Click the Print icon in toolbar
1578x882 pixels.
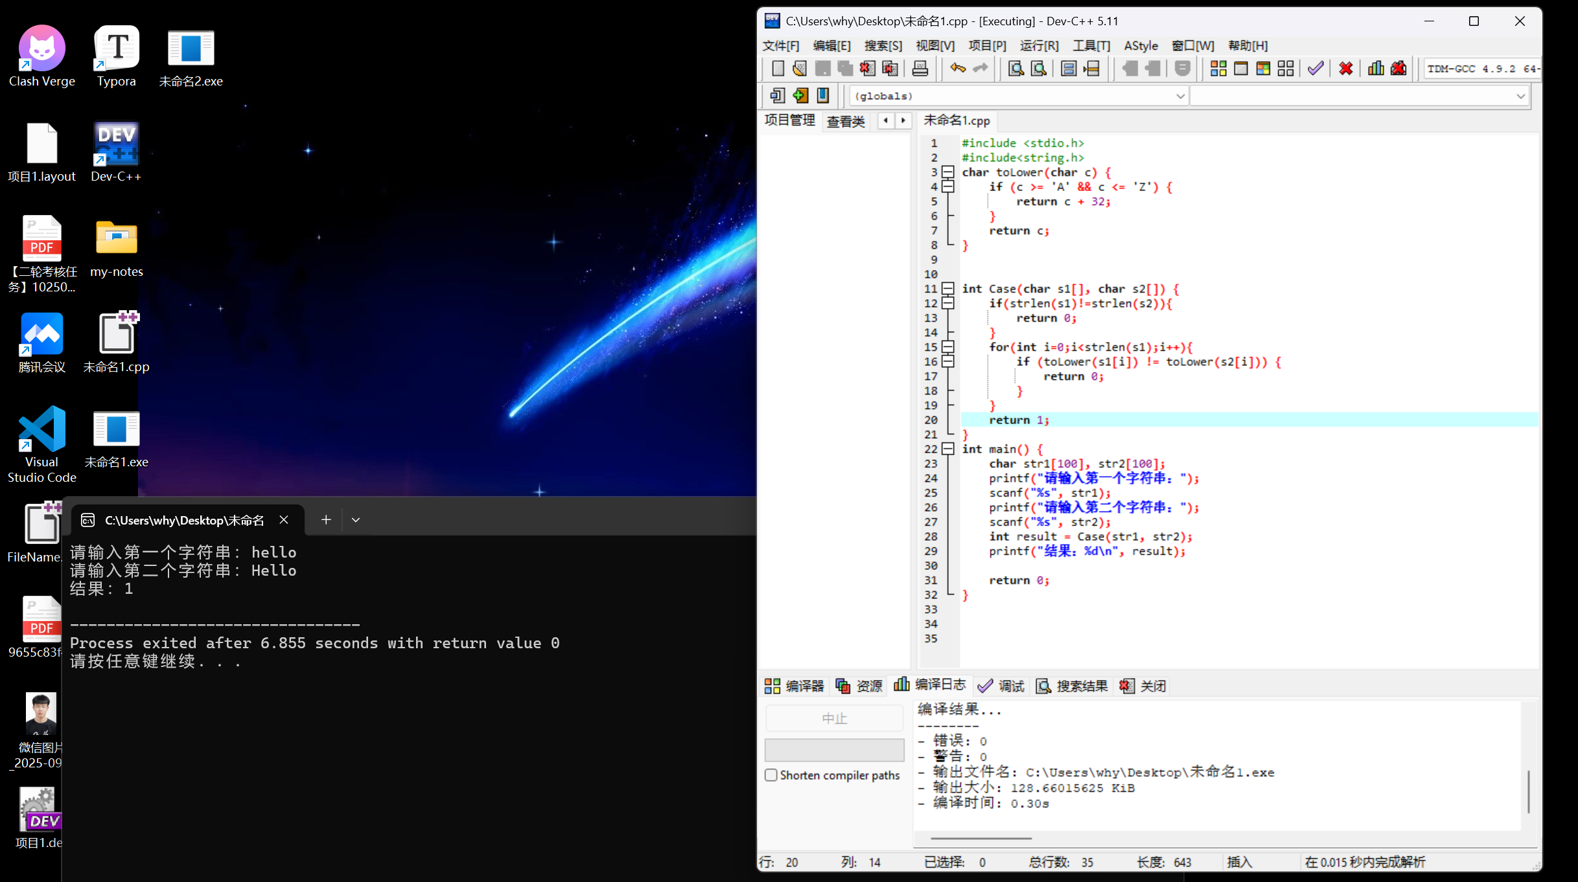(x=920, y=69)
